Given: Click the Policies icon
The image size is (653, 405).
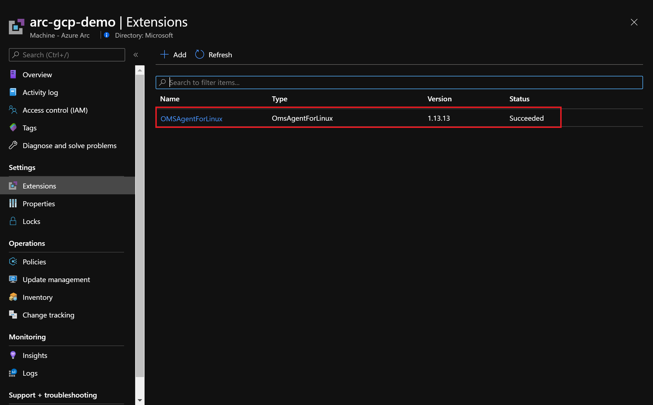Looking at the screenshot, I should (x=13, y=262).
